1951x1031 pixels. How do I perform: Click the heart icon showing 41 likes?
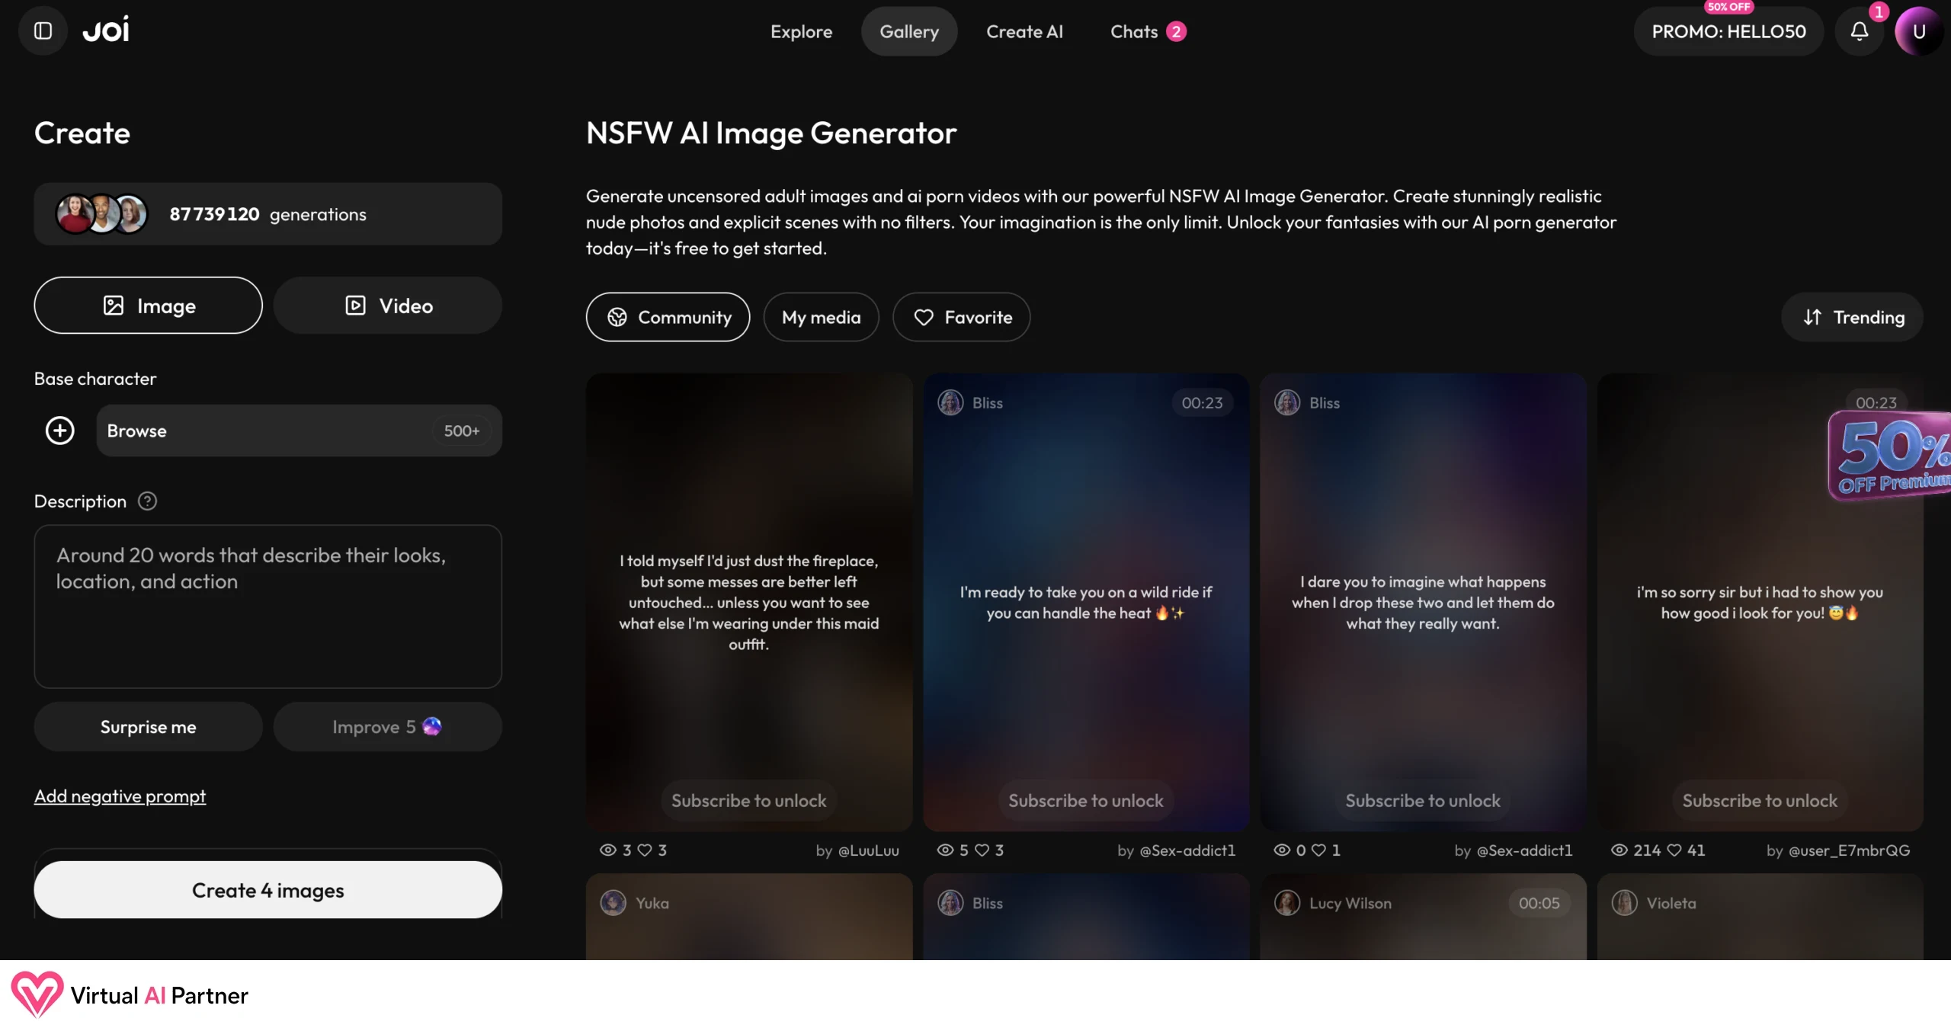[x=1674, y=850]
